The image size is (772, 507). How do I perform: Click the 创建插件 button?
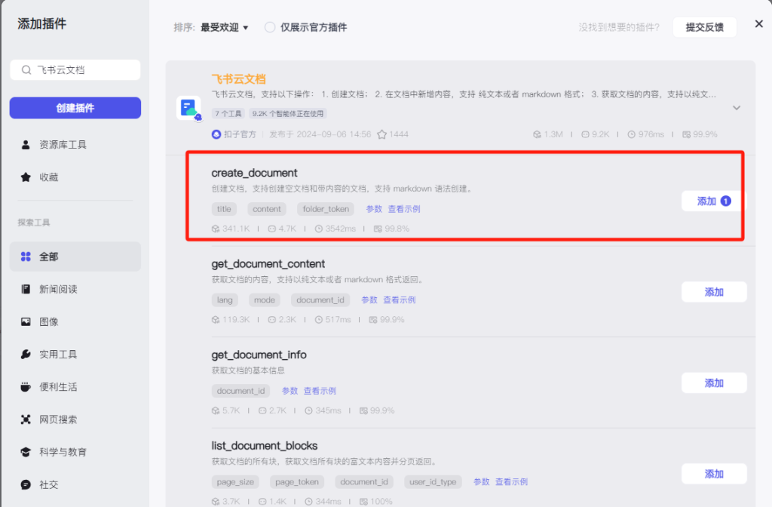tap(75, 108)
